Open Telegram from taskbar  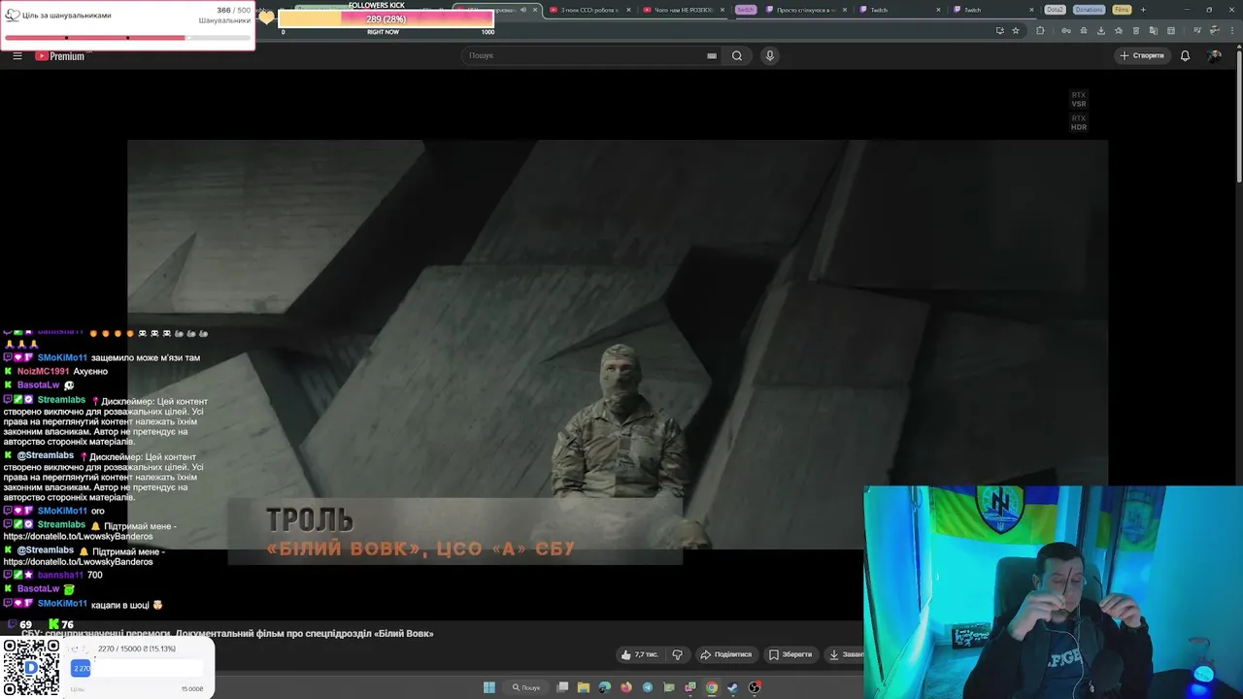tap(648, 687)
